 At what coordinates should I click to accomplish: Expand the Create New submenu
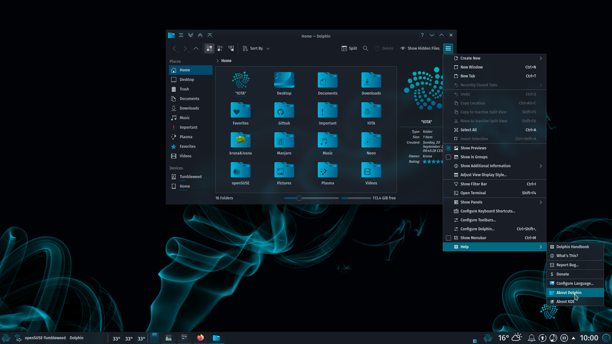(494, 58)
